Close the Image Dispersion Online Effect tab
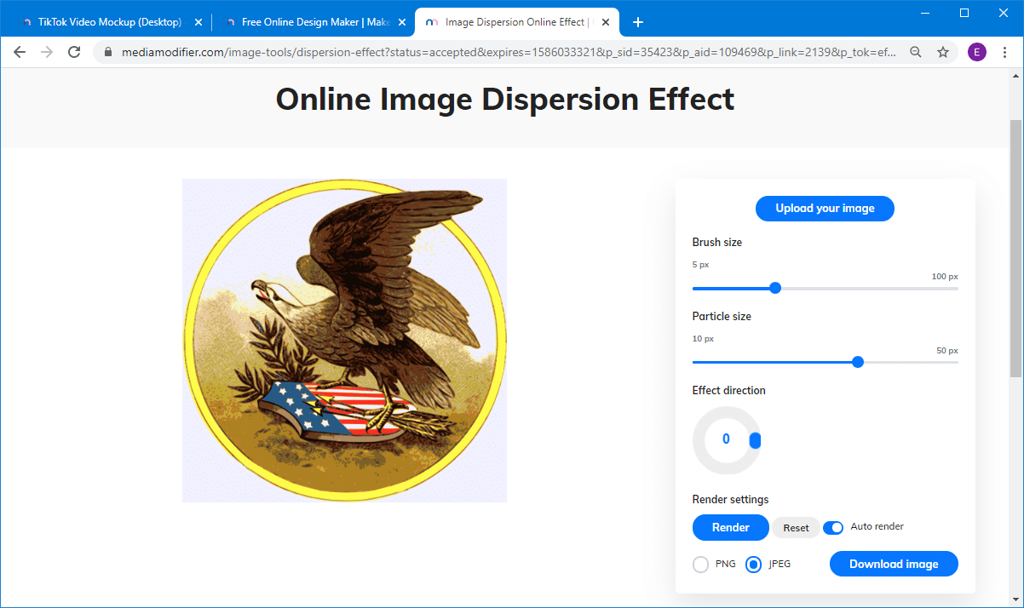Screen dimensions: 1024x608 point(606,22)
